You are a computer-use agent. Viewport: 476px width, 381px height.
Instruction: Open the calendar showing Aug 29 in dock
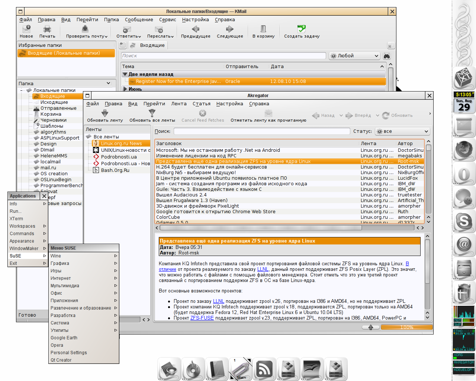tap(464, 105)
